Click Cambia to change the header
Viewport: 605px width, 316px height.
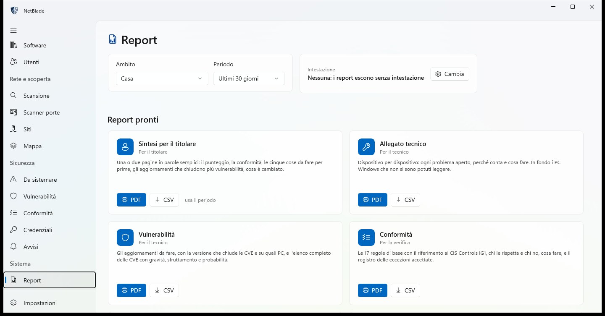point(450,74)
